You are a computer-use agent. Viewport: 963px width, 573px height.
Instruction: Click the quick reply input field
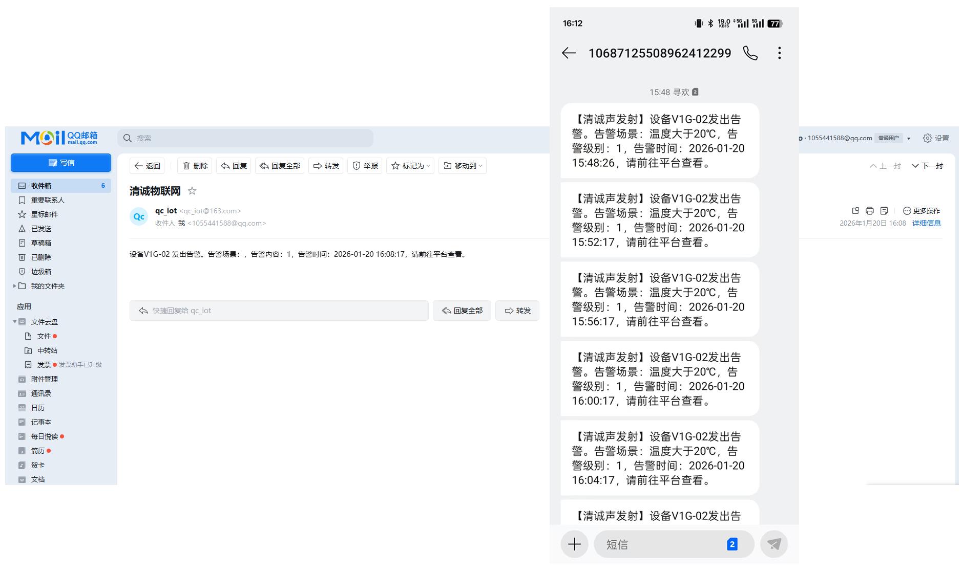pos(279,311)
